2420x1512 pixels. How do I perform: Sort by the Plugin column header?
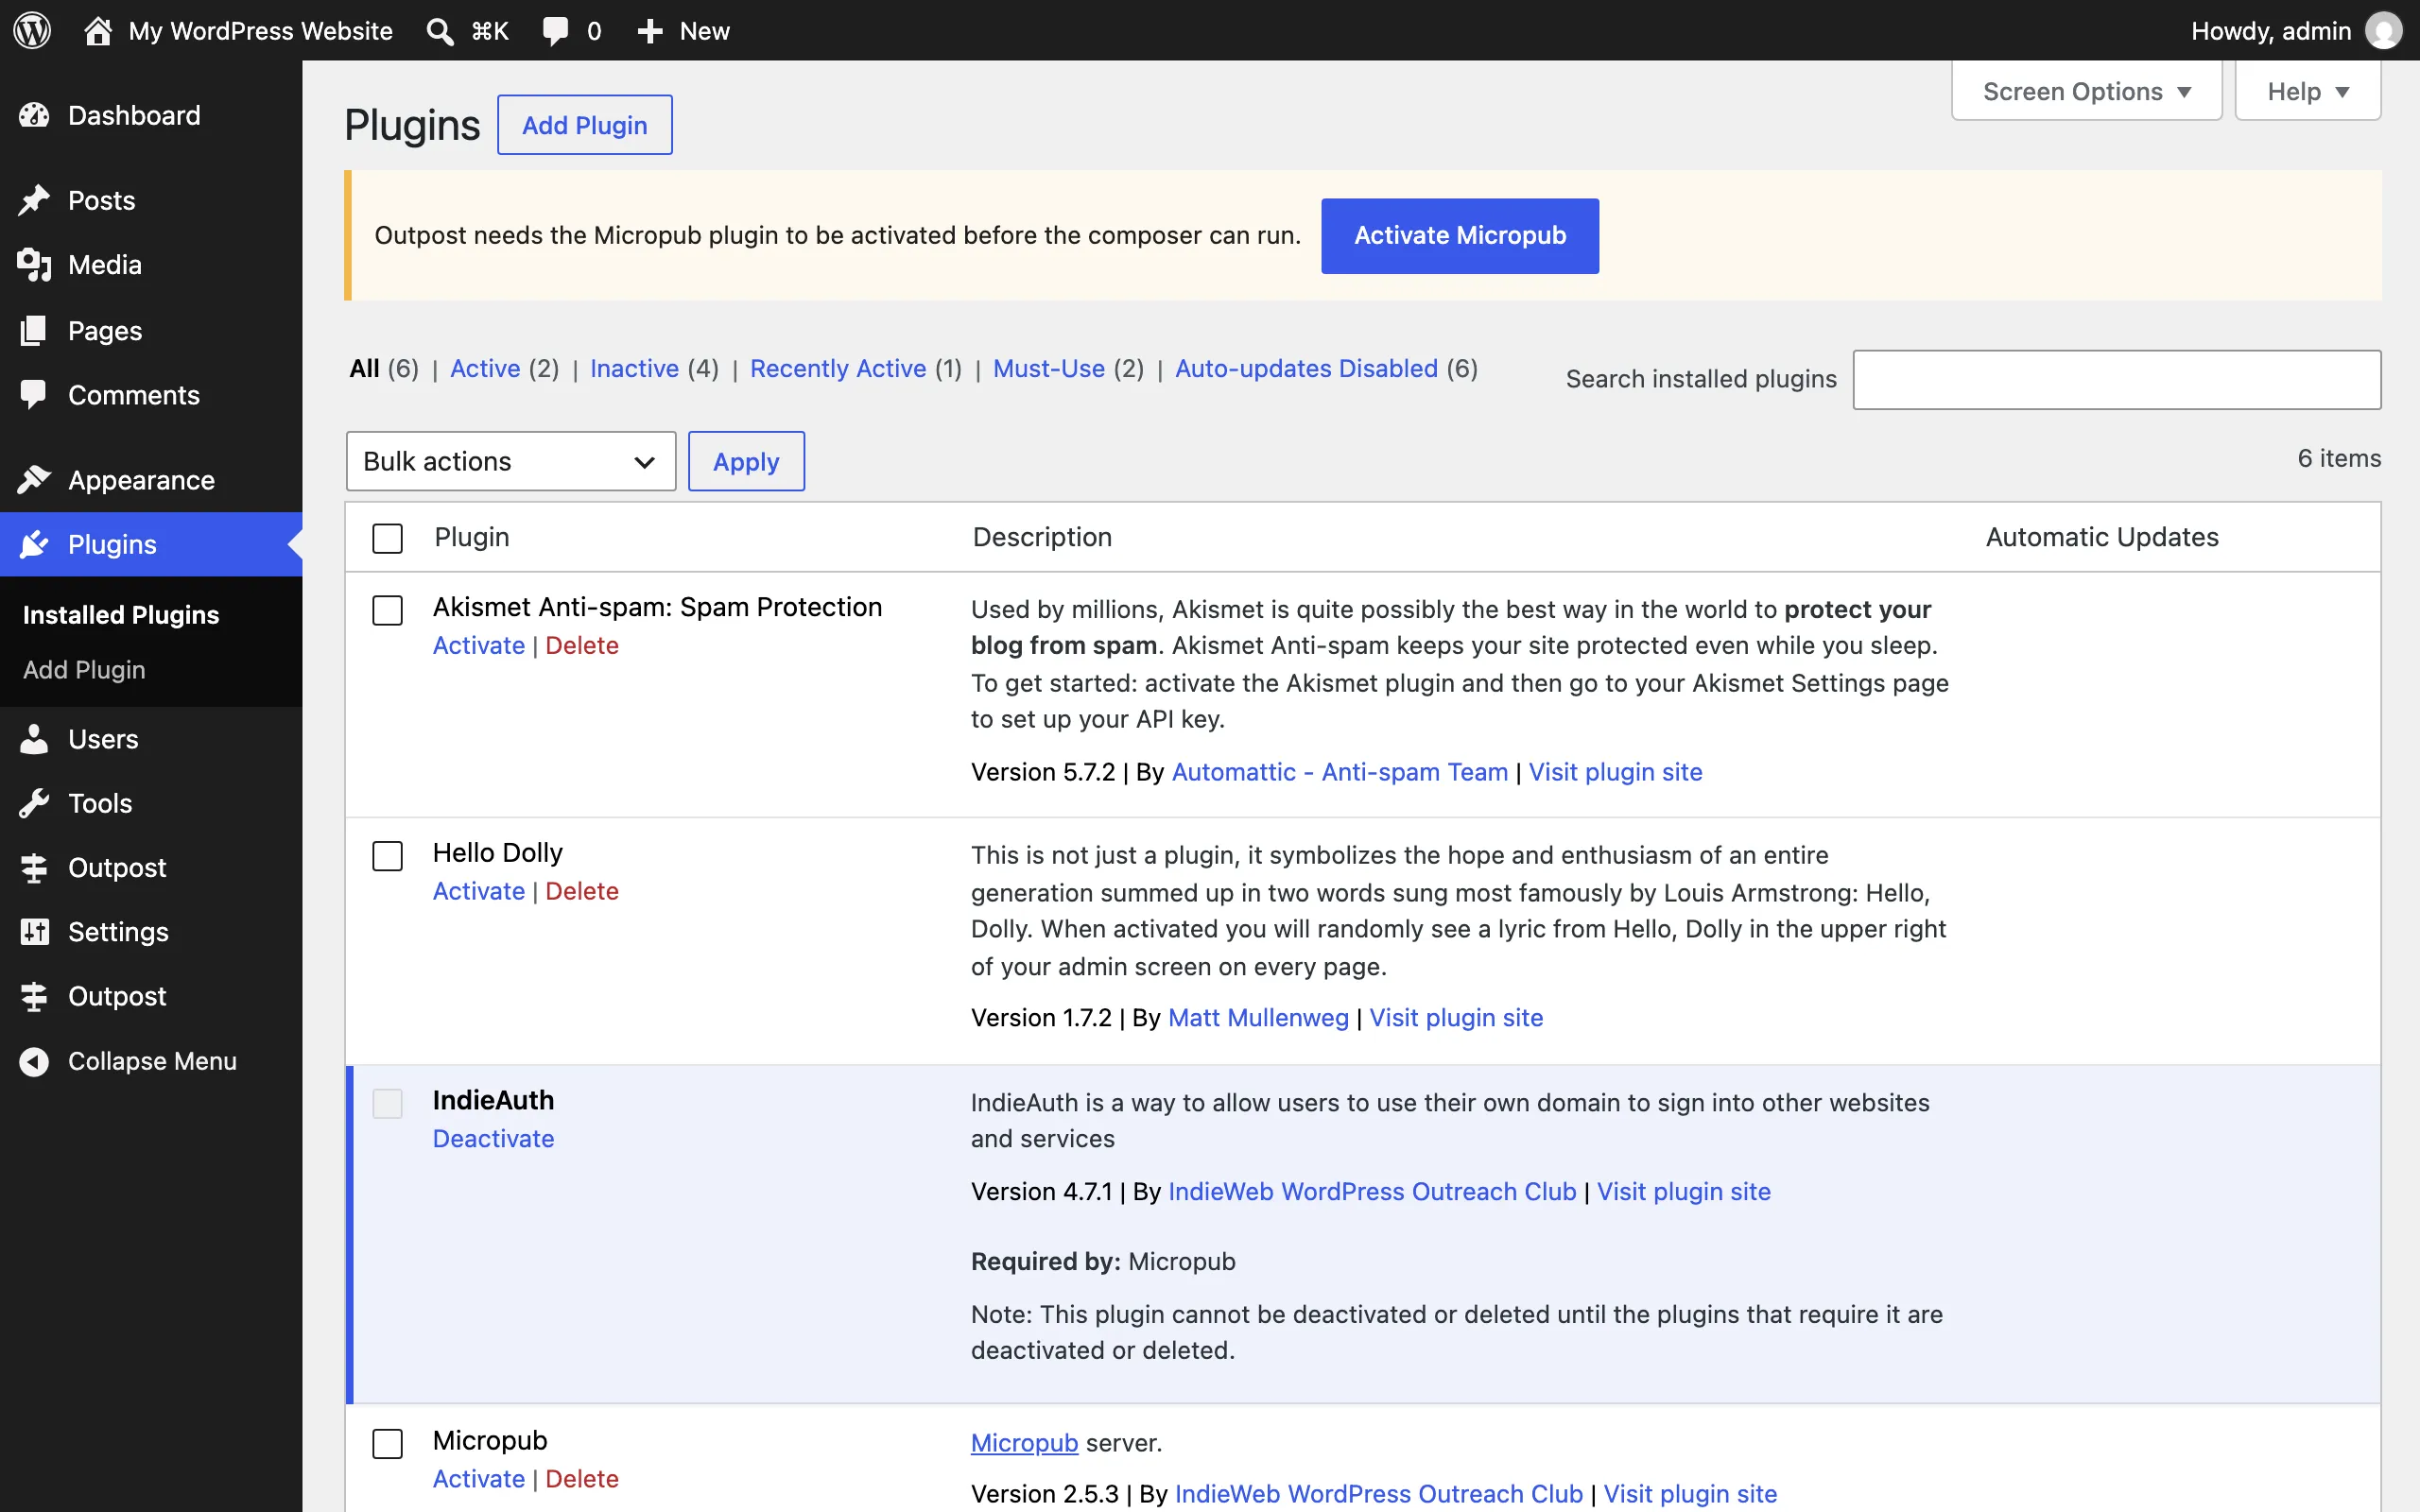[472, 537]
